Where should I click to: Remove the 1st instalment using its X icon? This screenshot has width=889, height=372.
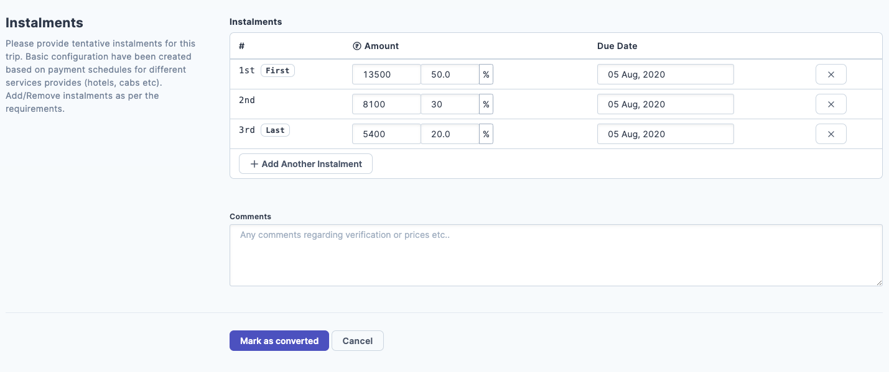pyautogui.click(x=831, y=74)
